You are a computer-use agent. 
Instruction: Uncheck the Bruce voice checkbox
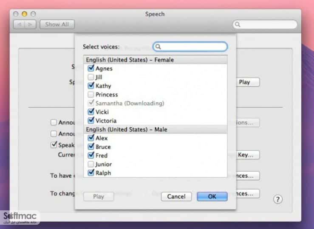(x=91, y=147)
